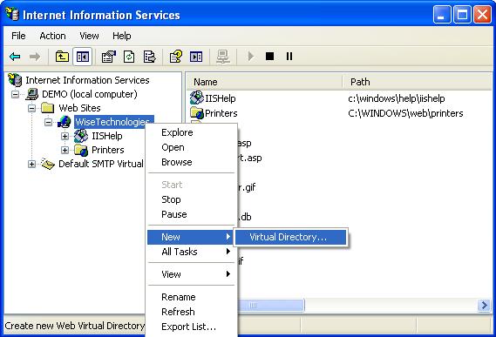Image resolution: width=496 pixels, height=337 pixels.
Task: Open the Help toolbar icon
Action: (176, 57)
